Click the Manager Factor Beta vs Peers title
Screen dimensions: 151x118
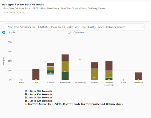tap(23, 4)
